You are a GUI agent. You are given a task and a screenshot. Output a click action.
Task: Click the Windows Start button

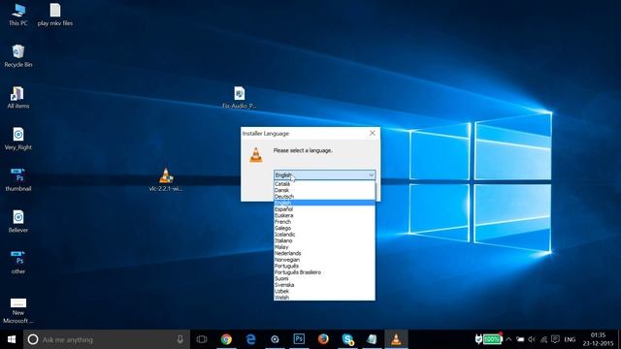12,339
